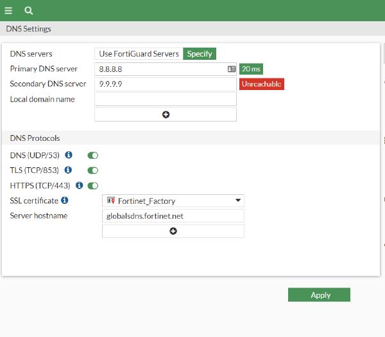Select Use FortiGuard Servers option
This screenshot has height=337, width=385.
click(139, 53)
